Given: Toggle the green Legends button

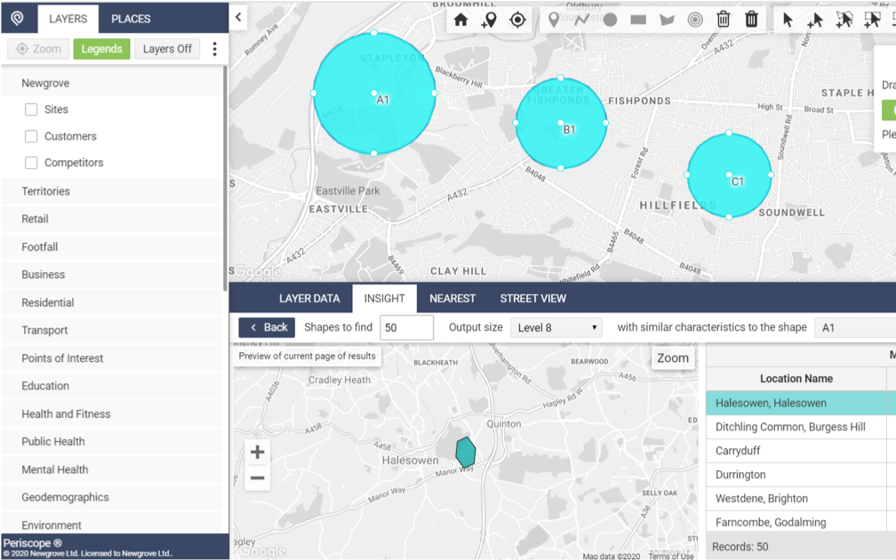Looking at the screenshot, I should point(101,49).
